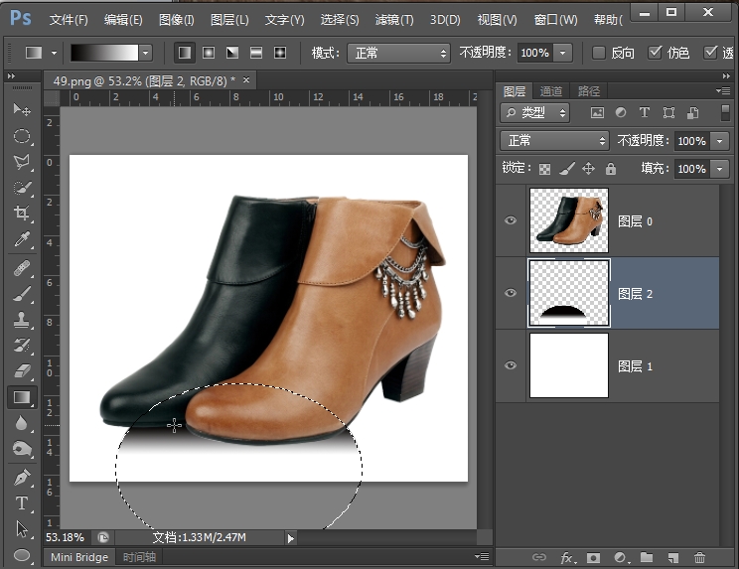Open the gradient mode 正常 dropdown
The height and width of the screenshot is (569, 739).
[397, 53]
